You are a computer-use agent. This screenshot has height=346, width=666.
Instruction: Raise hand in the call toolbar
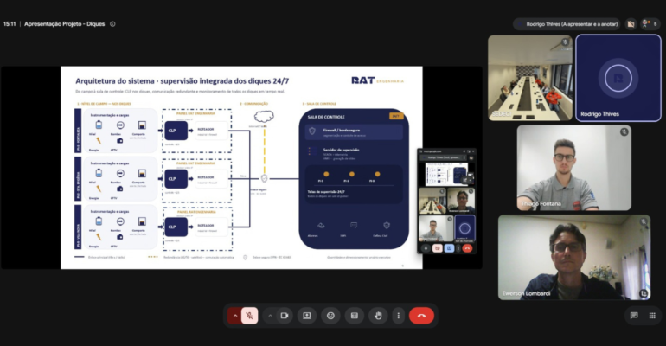378,316
